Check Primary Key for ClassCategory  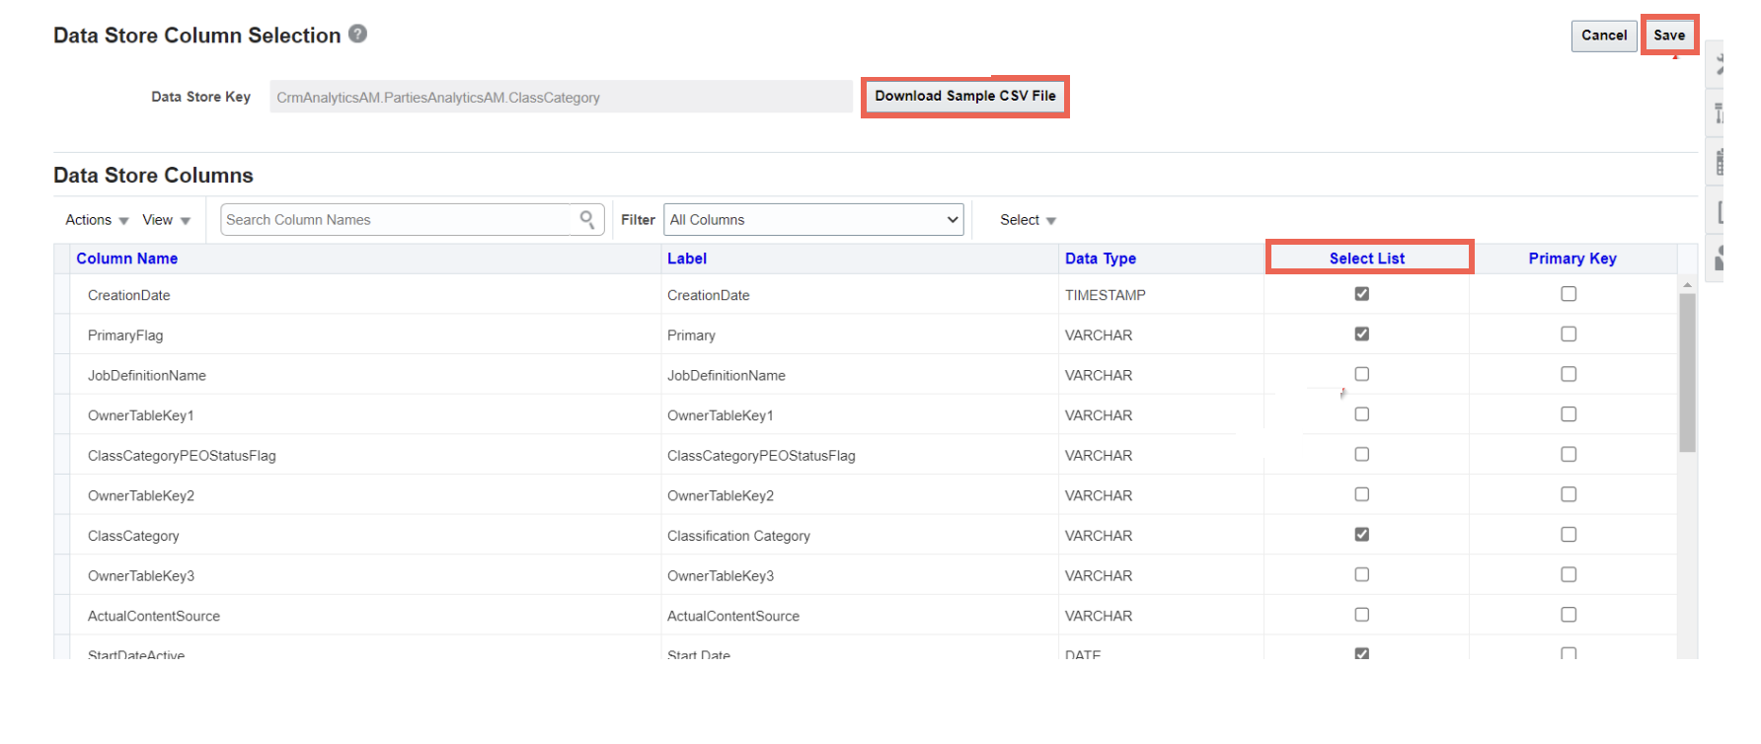[x=1569, y=534]
